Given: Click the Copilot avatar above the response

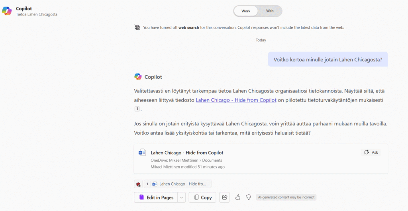Looking at the screenshot, I should click(x=138, y=77).
